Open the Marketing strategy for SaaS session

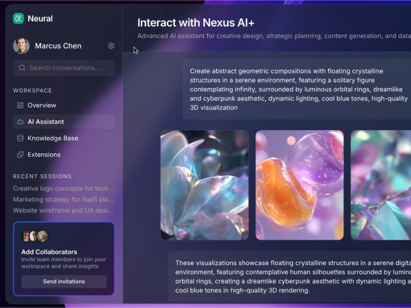[63, 200]
